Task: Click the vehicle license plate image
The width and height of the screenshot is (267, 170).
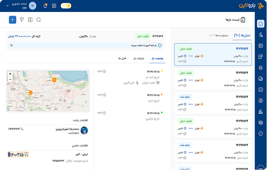Action: click(x=18, y=155)
